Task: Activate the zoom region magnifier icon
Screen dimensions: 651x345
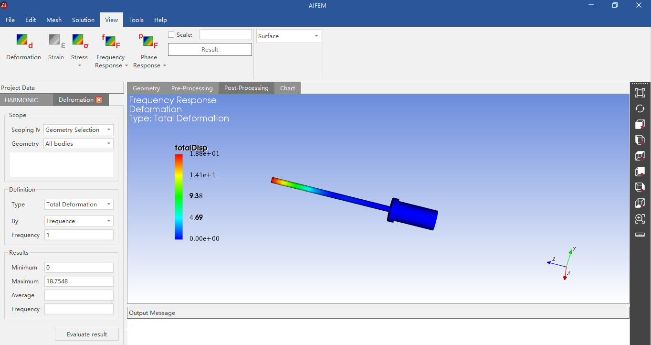Action: (x=640, y=219)
